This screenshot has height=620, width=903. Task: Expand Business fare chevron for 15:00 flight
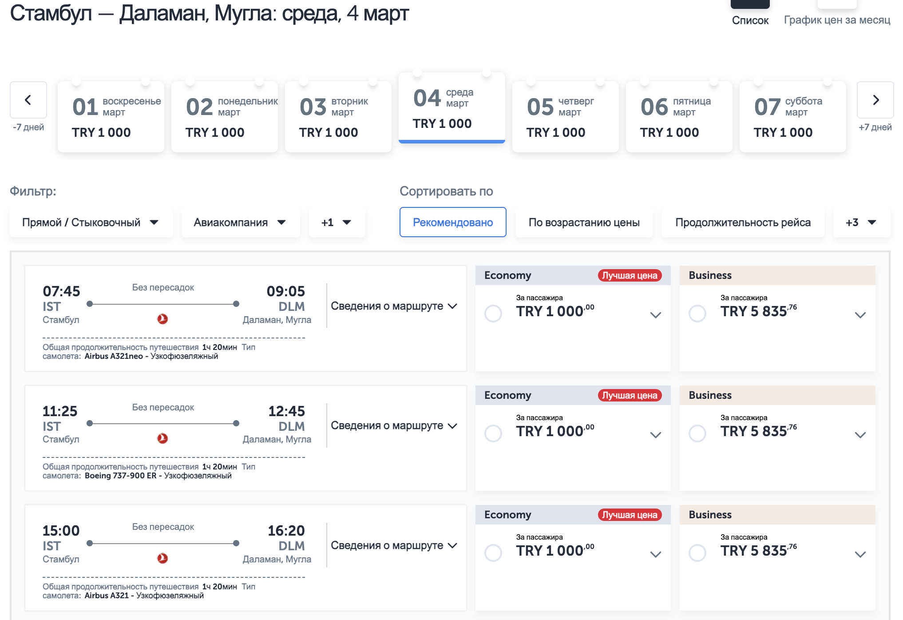click(x=860, y=554)
